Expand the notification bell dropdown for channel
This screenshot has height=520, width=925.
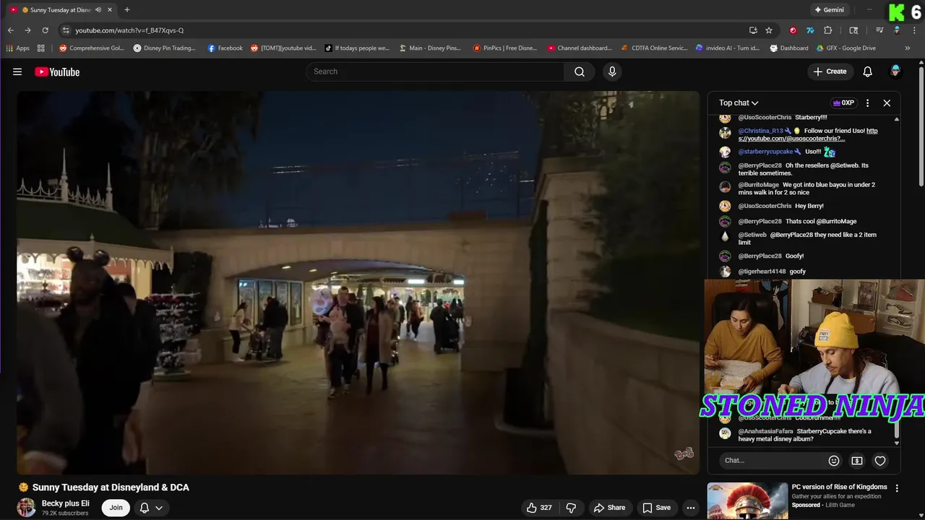coord(152,508)
